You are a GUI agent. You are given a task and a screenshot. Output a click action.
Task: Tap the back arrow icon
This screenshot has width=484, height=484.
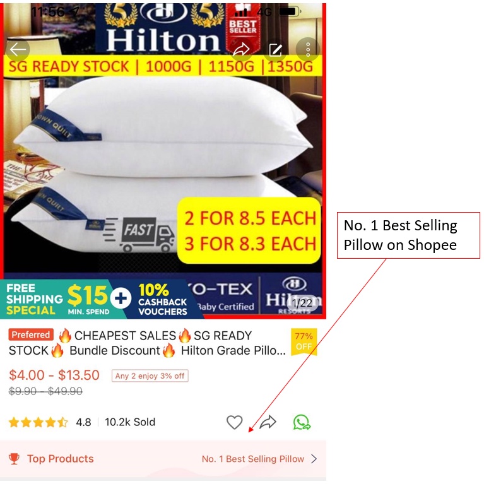click(18, 49)
